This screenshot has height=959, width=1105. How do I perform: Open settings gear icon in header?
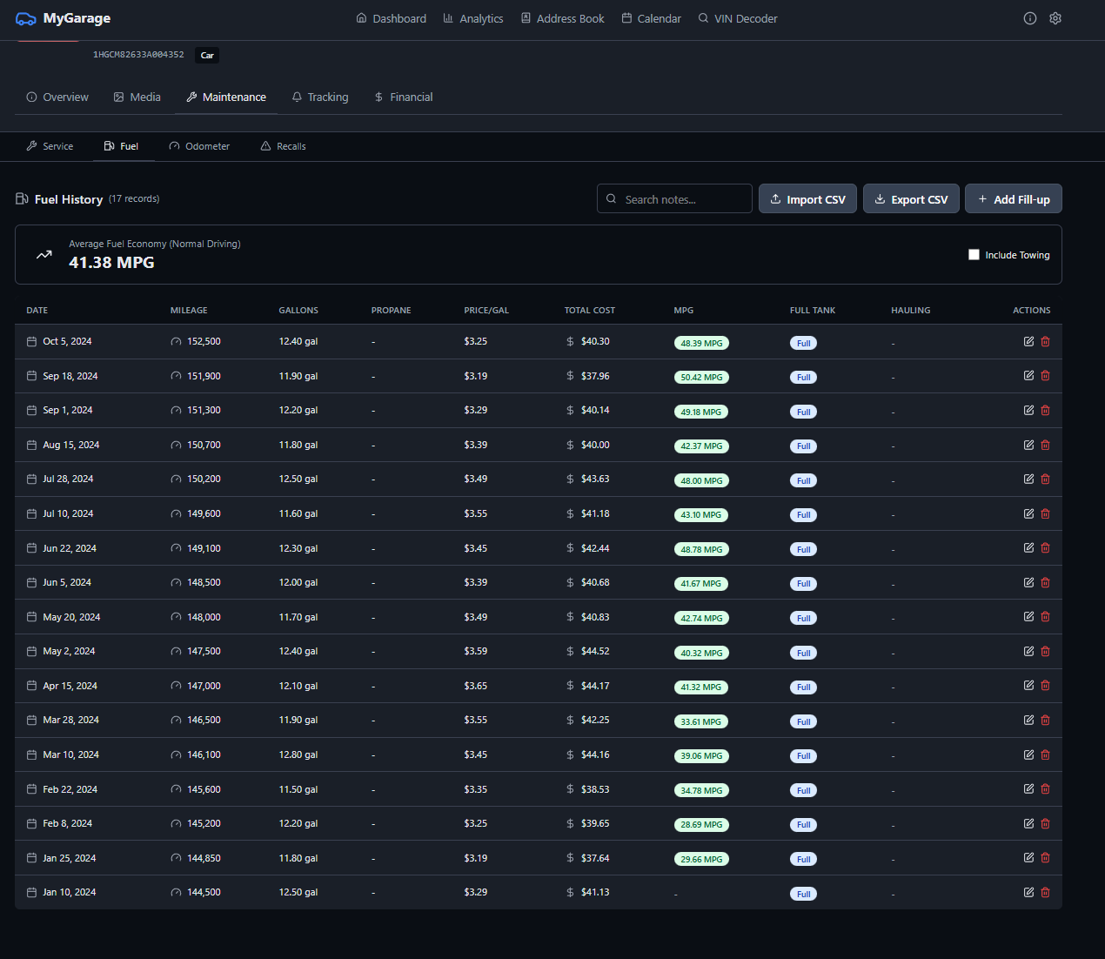point(1055,18)
